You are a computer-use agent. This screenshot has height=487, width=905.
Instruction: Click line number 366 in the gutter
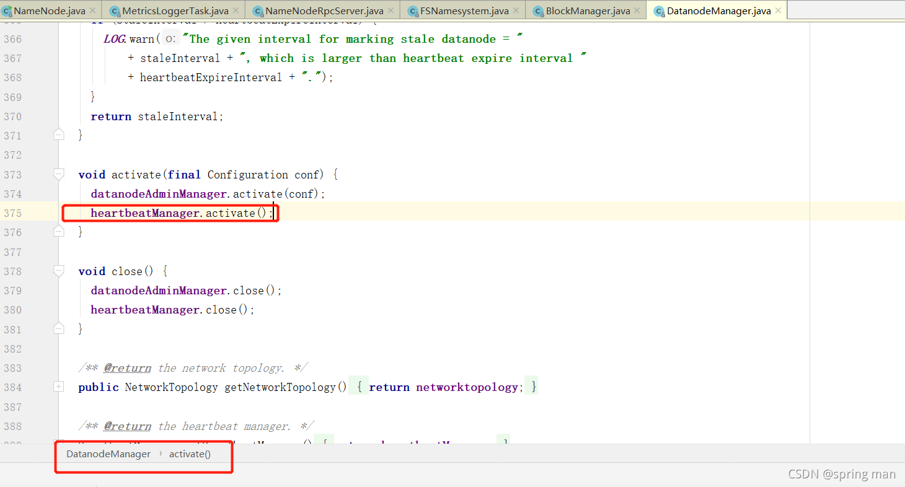coord(12,39)
